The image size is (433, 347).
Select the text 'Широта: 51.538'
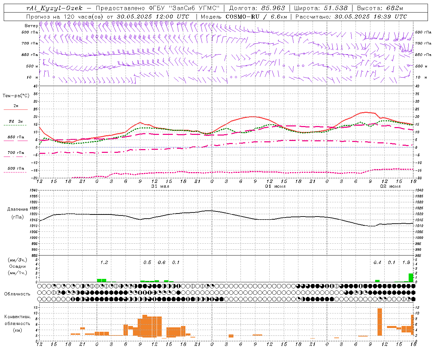click(321, 8)
